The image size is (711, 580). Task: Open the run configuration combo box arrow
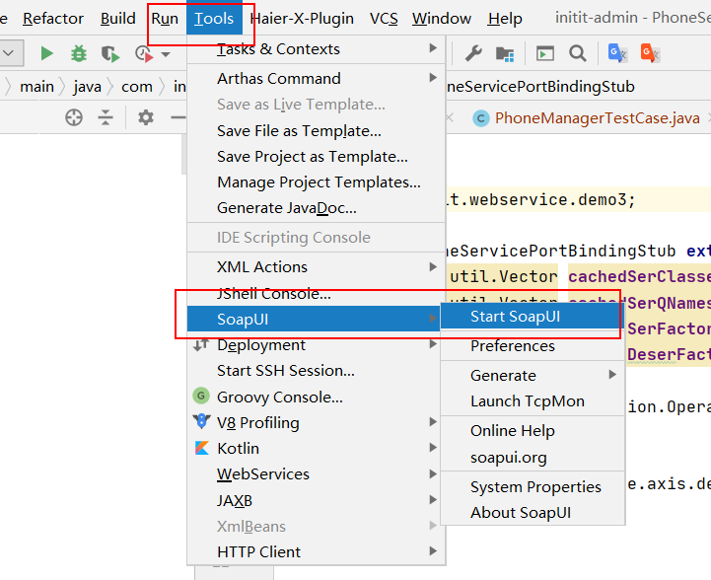(8, 53)
